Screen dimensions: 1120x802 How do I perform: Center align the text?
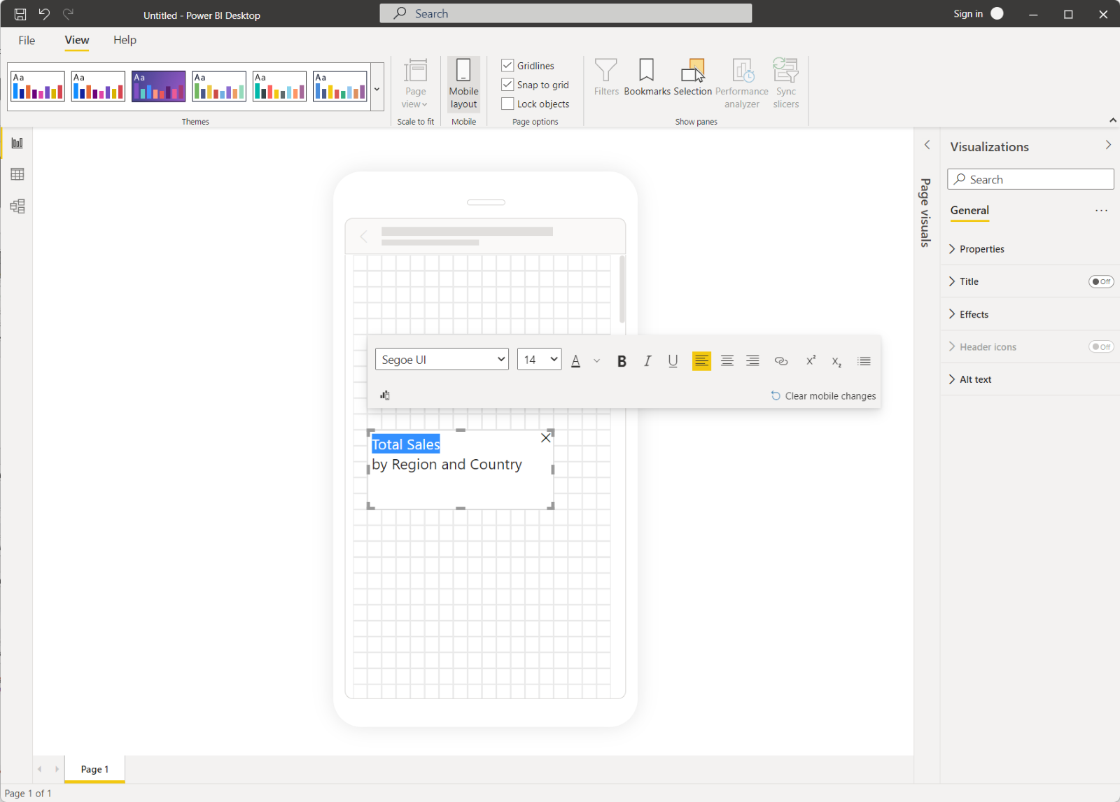(727, 361)
